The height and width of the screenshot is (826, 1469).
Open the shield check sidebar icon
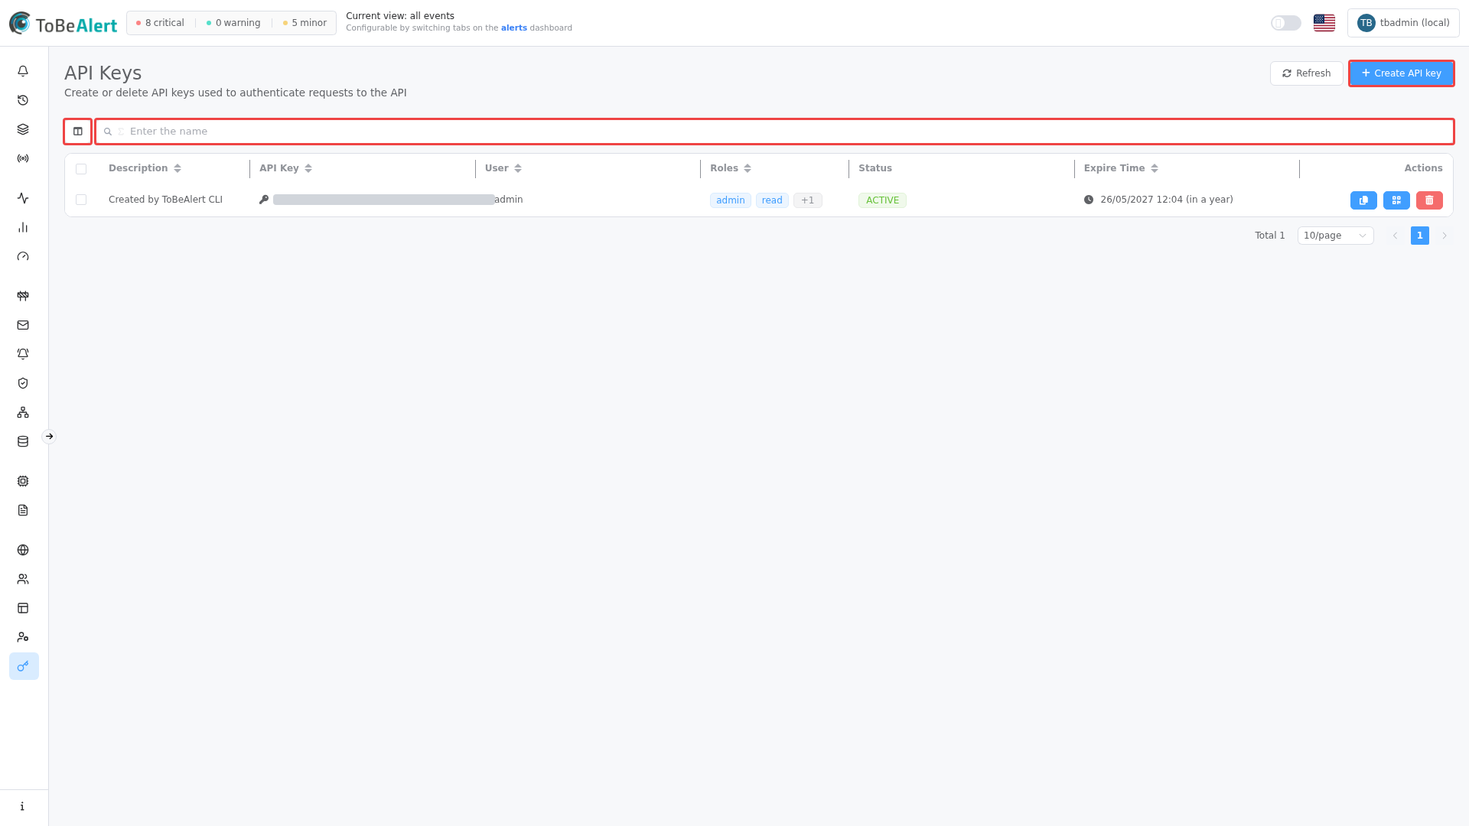(23, 383)
